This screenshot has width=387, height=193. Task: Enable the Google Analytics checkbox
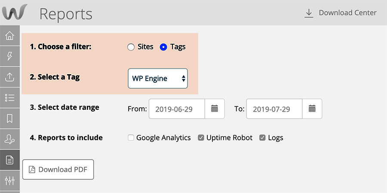tap(131, 138)
